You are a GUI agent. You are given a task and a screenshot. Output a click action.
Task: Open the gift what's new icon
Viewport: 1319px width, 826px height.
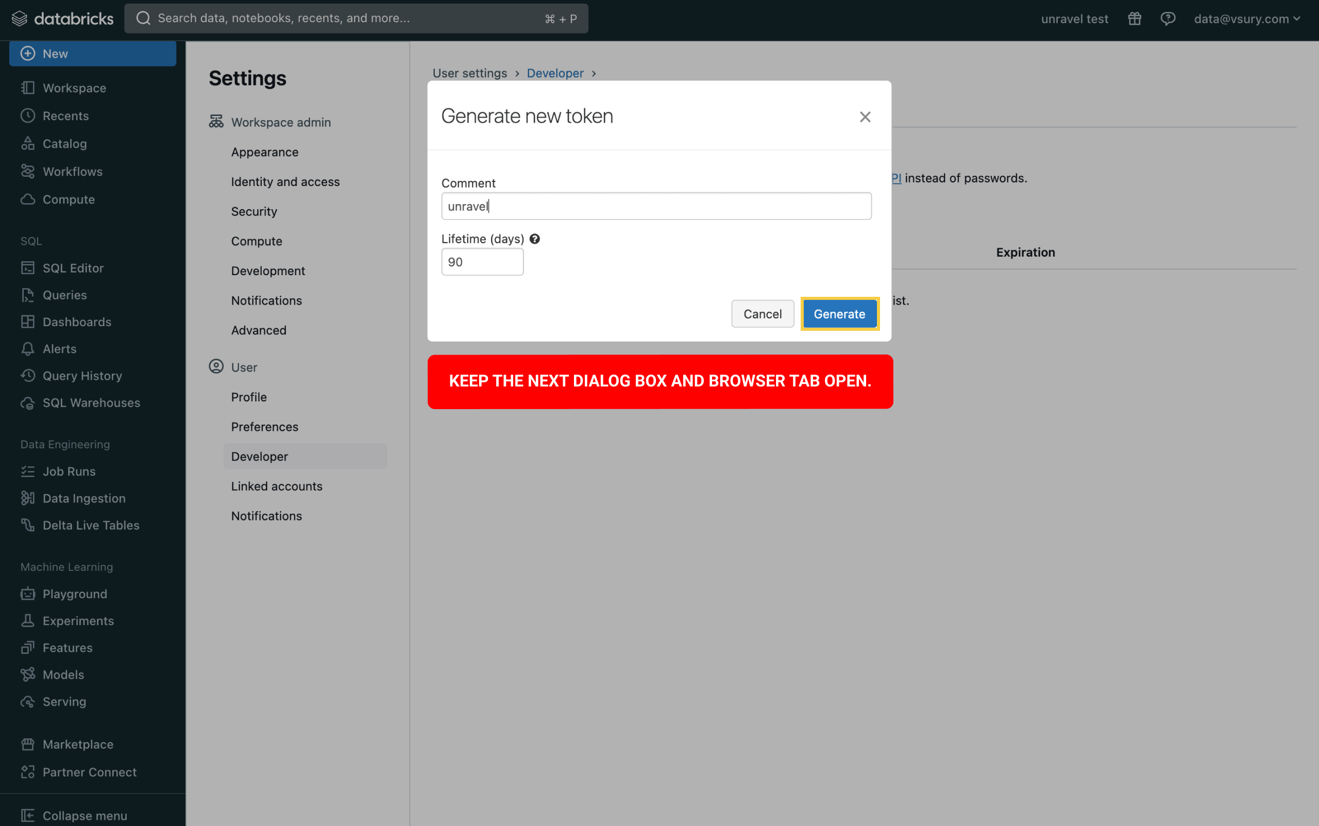point(1135,19)
